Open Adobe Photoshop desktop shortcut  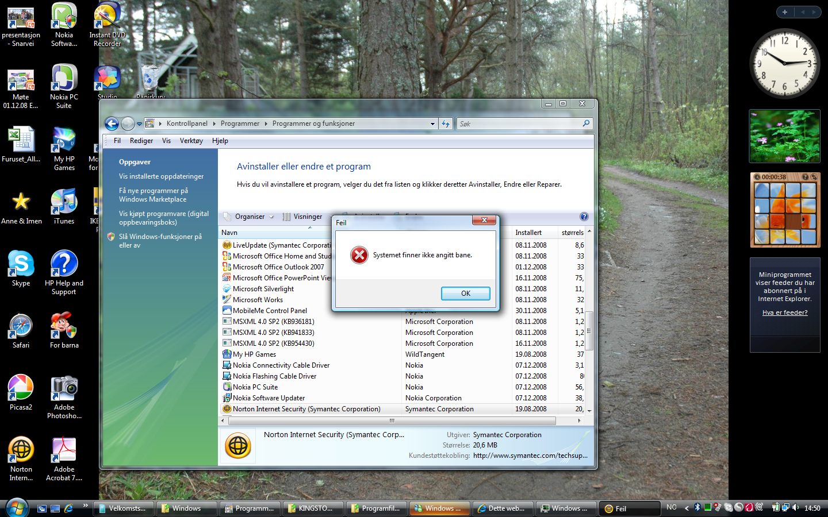(64, 398)
